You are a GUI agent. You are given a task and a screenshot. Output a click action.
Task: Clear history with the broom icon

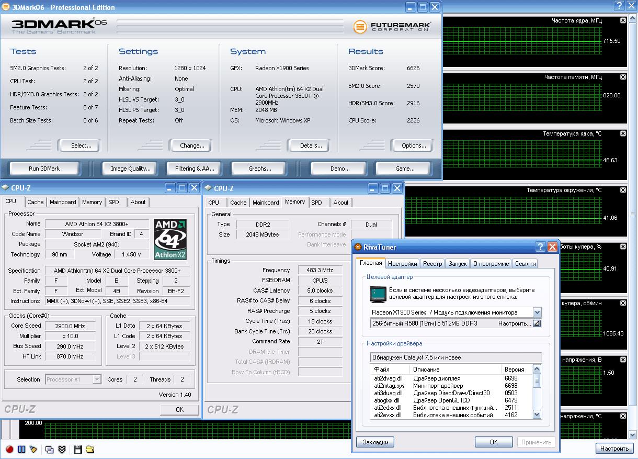[x=33, y=449]
